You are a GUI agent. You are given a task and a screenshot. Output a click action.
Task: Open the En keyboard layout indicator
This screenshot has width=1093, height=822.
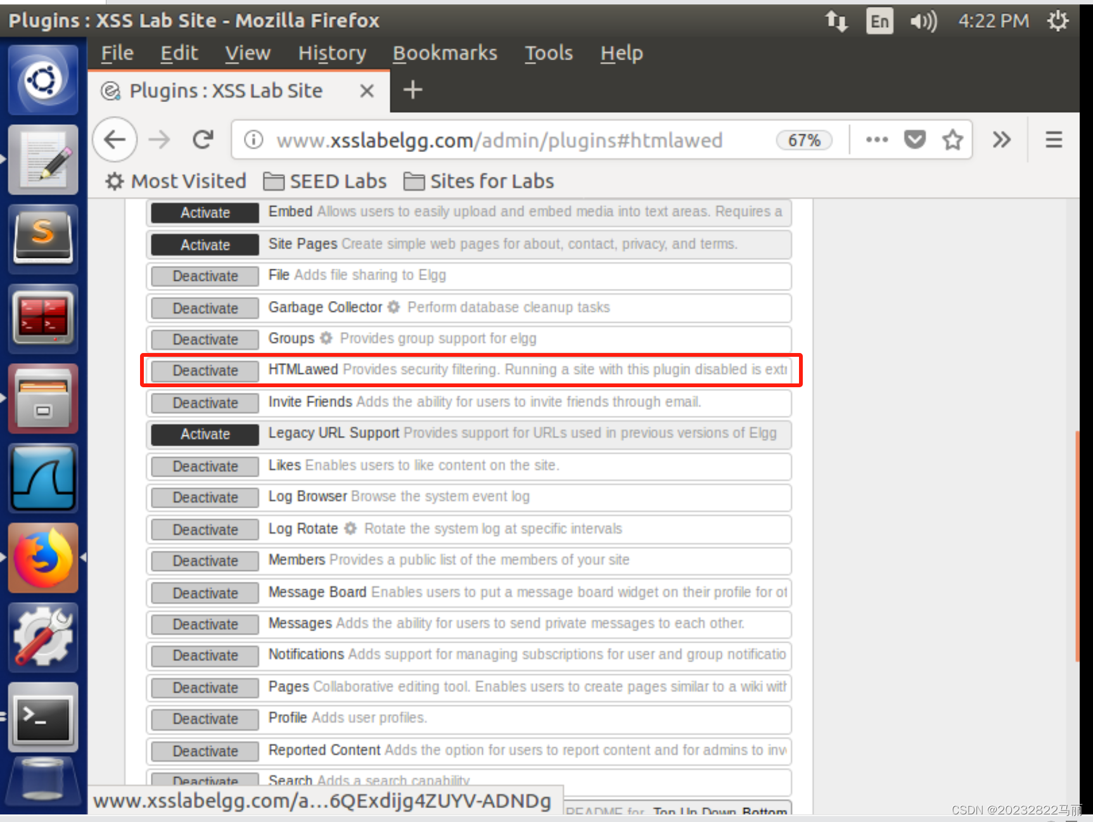[x=879, y=21]
